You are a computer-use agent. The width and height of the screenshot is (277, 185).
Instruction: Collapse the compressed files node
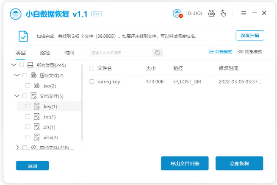click(x=17, y=75)
